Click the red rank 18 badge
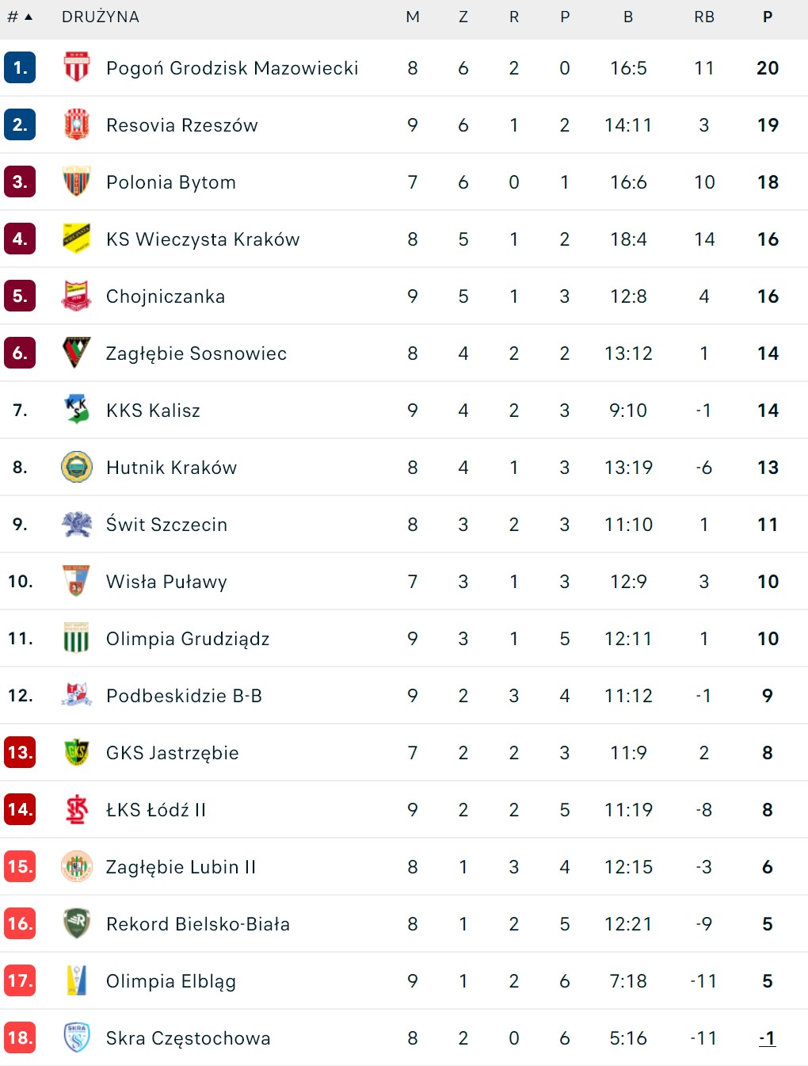808x1066 pixels. [20, 1038]
